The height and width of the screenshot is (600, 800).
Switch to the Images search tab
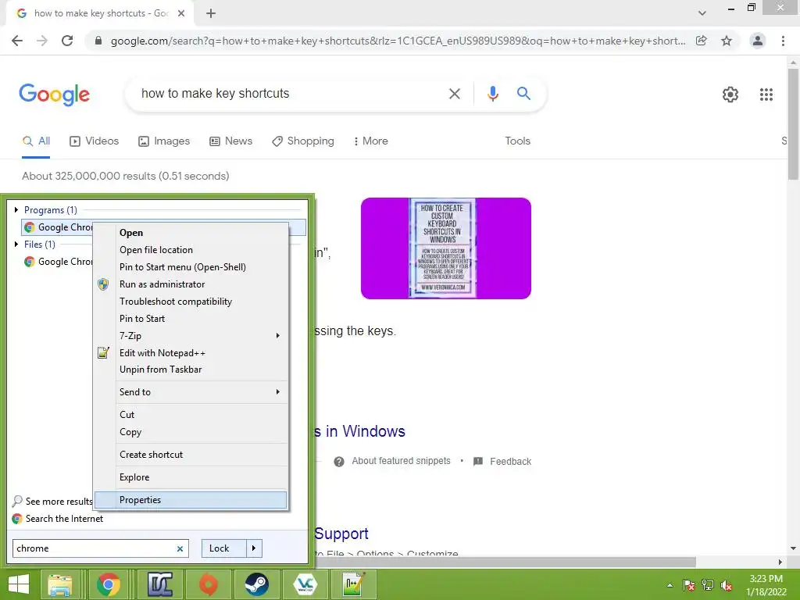[164, 141]
